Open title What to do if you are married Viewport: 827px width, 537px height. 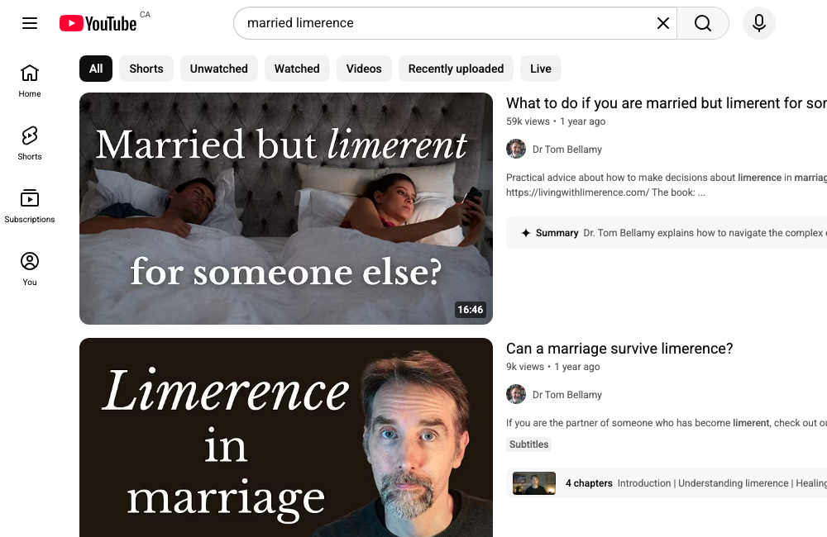(x=666, y=102)
